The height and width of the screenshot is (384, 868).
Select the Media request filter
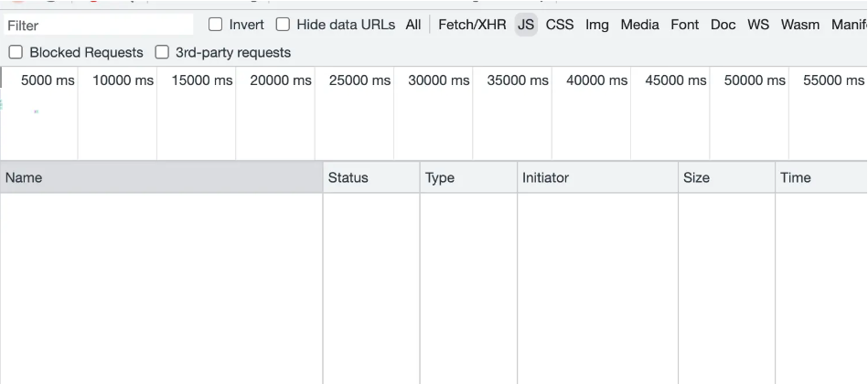(639, 25)
